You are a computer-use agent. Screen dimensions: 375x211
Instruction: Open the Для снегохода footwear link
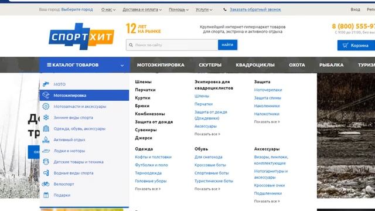(209, 157)
